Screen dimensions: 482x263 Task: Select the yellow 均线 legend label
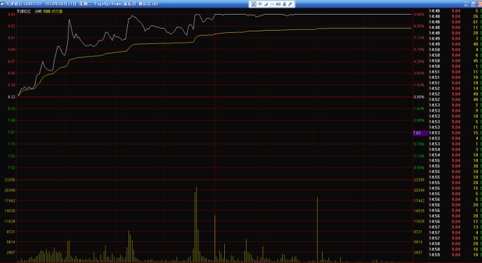[x=46, y=11]
